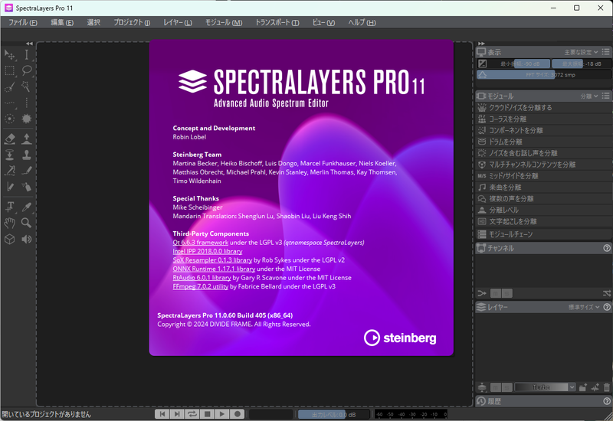The width and height of the screenshot is (613, 421).
Task: Open the レイヤー menu
Action: (178, 22)
